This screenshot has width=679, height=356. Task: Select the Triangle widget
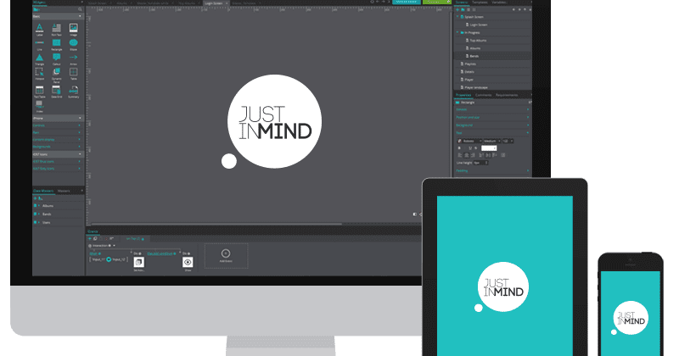tap(39, 59)
